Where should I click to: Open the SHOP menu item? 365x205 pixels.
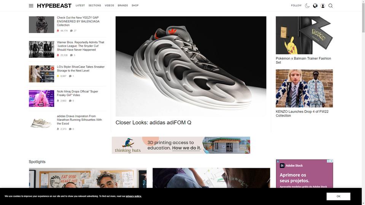[x=135, y=5]
